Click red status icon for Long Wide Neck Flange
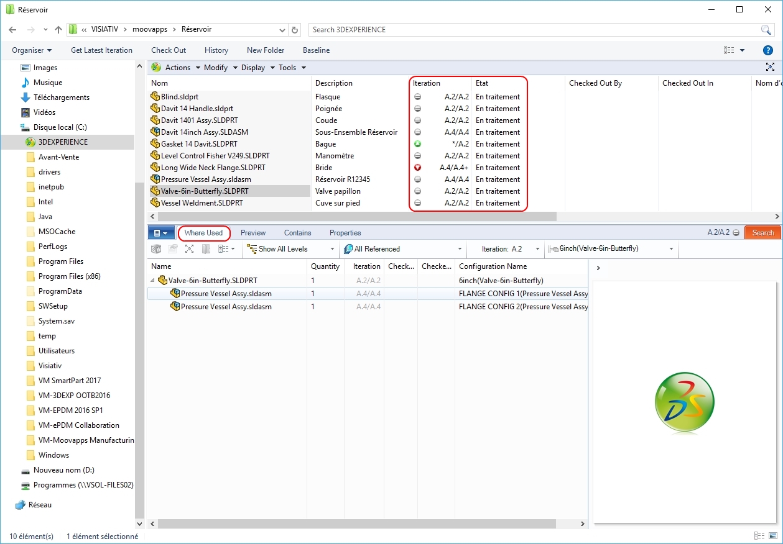The width and height of the screenshot is (783, 544). point(417,168)
